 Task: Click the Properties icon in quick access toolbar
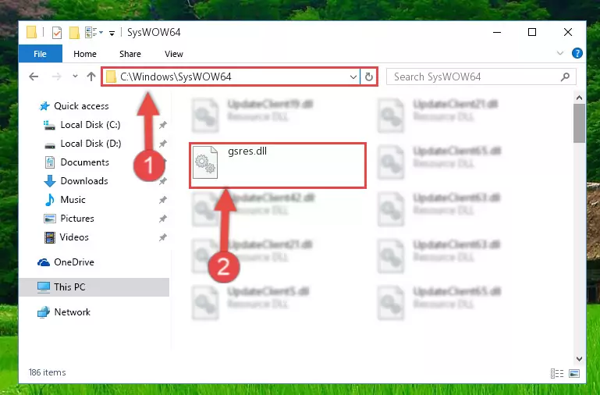tap(57, 33)
